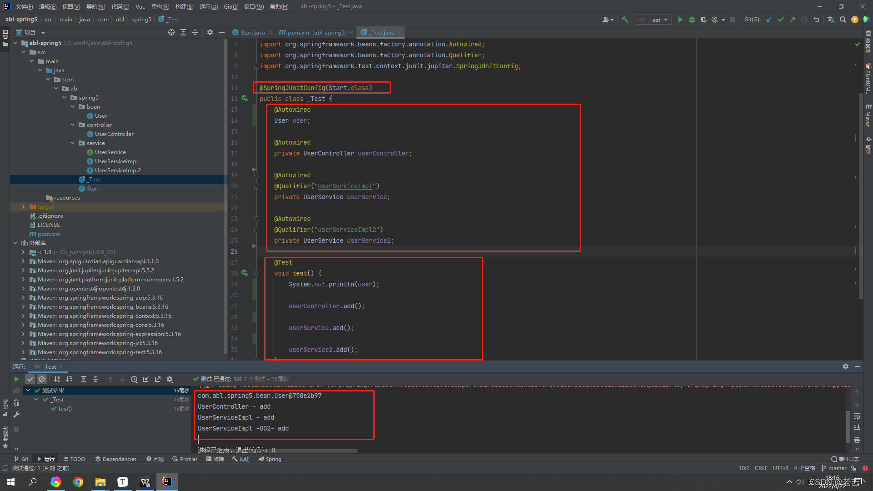Viewport: 873px width, 491px height.
Task: Click the translate icon in toolbar
Action: tap(831, 20)
